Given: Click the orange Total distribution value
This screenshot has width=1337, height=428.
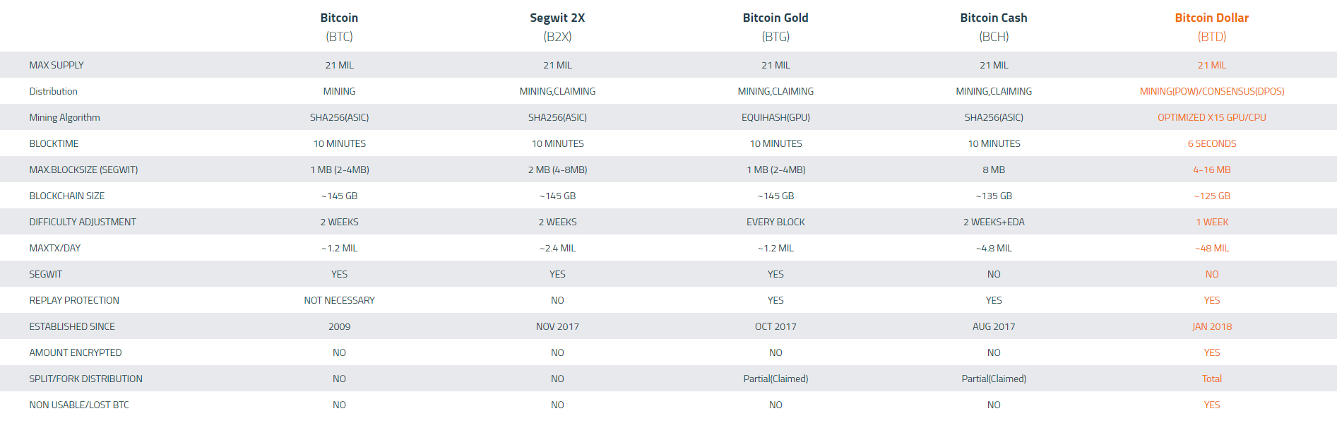Looking at the screenshot, I should [x=1212, y=379].
